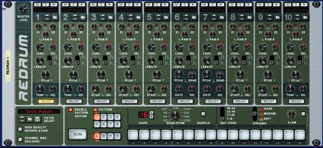
Task: Toggle High Quality Interpolation
Action: (x=20, y=129)
